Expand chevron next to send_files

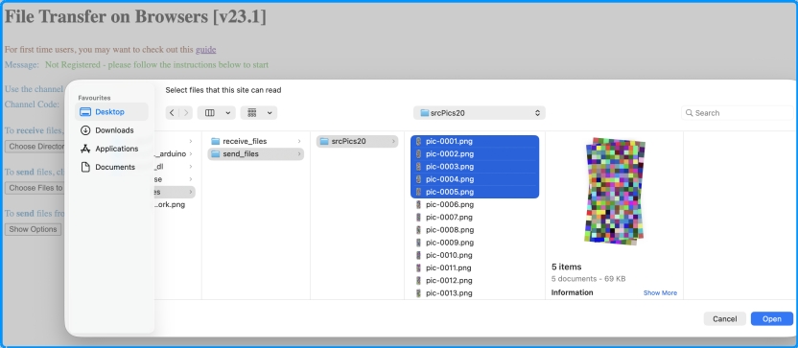299,153
